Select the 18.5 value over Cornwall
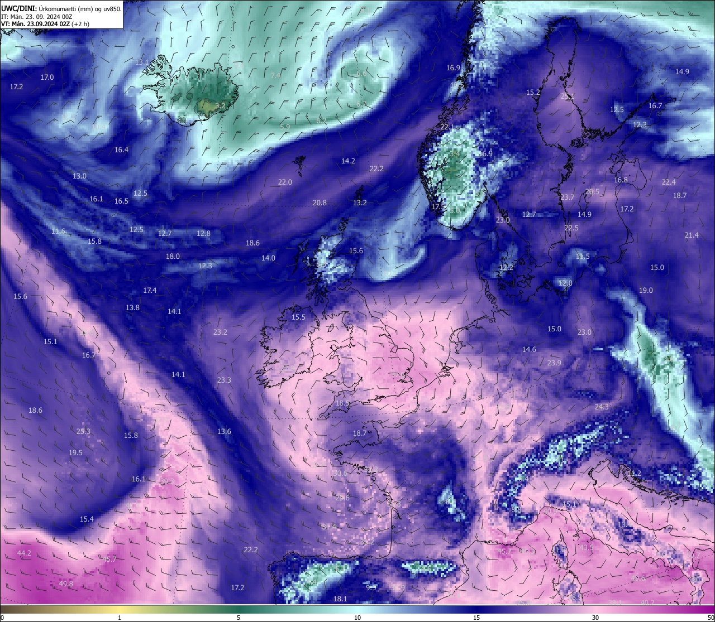This screenshot has width=715, height=622. pos(342,403)
